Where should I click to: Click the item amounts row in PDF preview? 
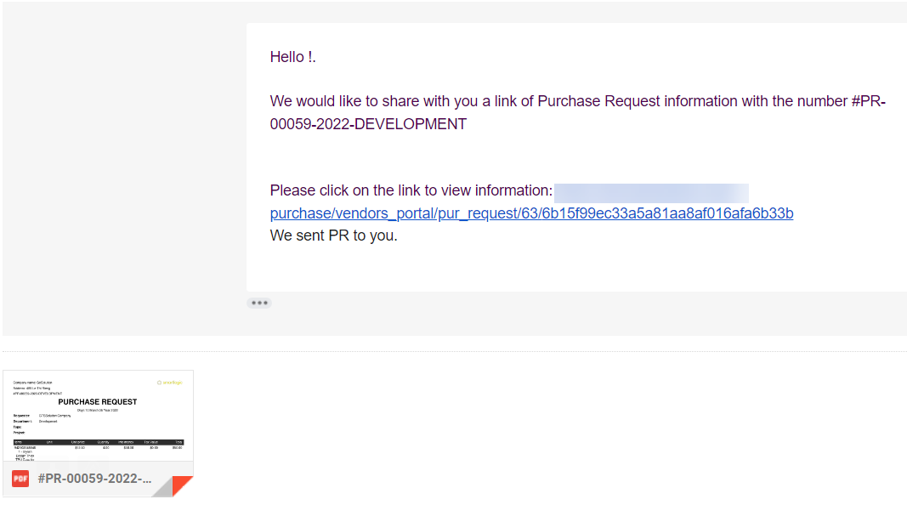[x=98, y=448]
